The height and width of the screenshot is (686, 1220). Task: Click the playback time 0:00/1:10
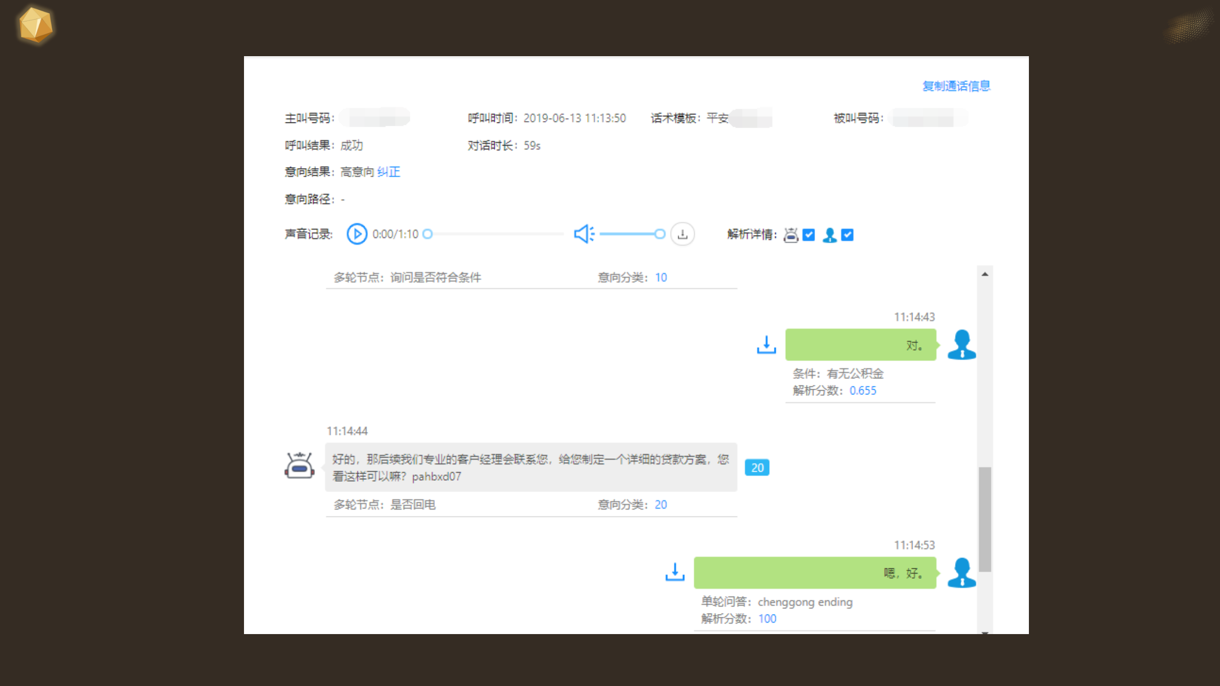pos(395,234)
